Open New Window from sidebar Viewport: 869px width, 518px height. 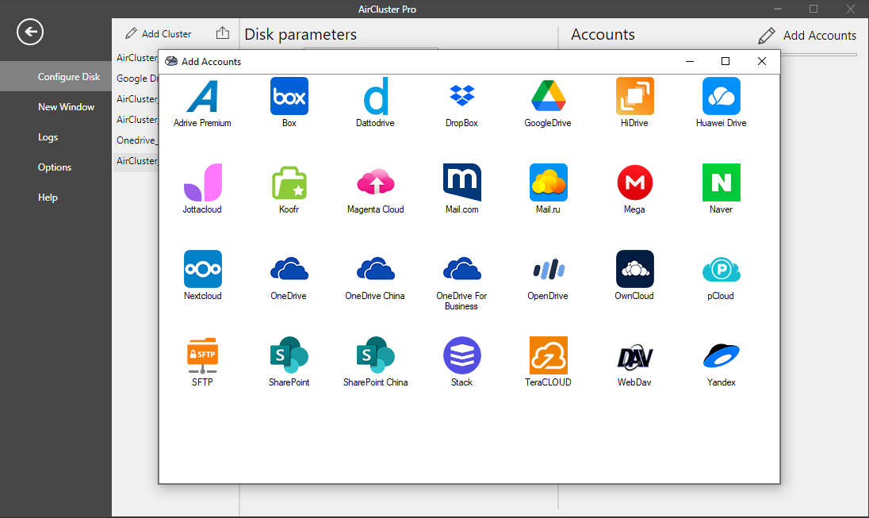[66, 107]
